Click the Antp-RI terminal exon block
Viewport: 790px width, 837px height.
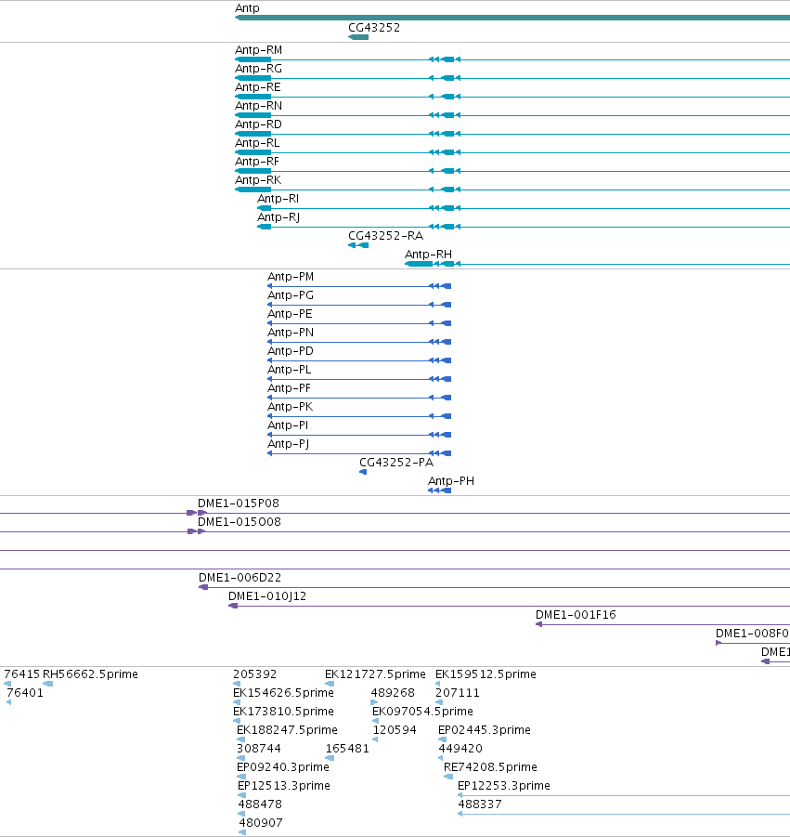(264, 208)
